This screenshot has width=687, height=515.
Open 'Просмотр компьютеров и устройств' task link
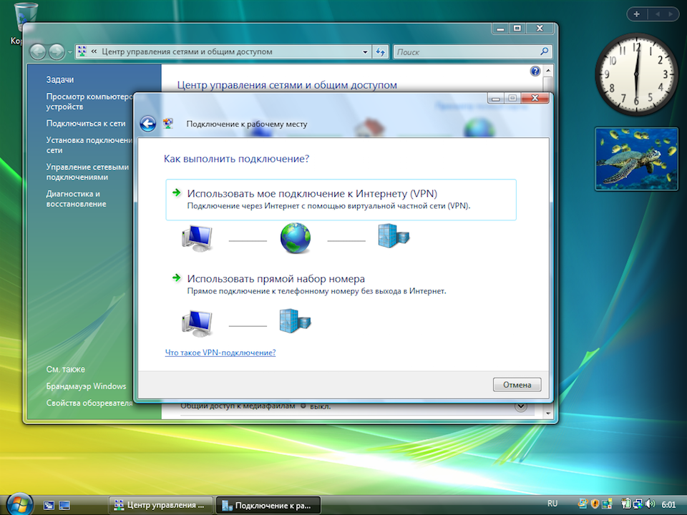coord(89,102)
